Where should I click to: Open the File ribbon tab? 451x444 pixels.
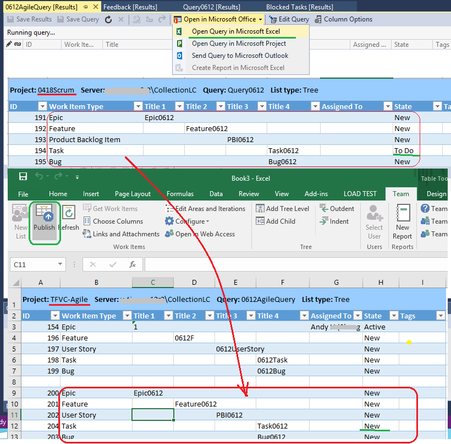tap(23, 194)
